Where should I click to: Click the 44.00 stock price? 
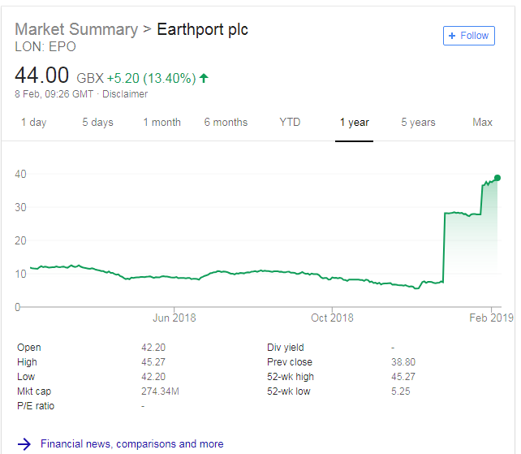(x=41, y=76)
